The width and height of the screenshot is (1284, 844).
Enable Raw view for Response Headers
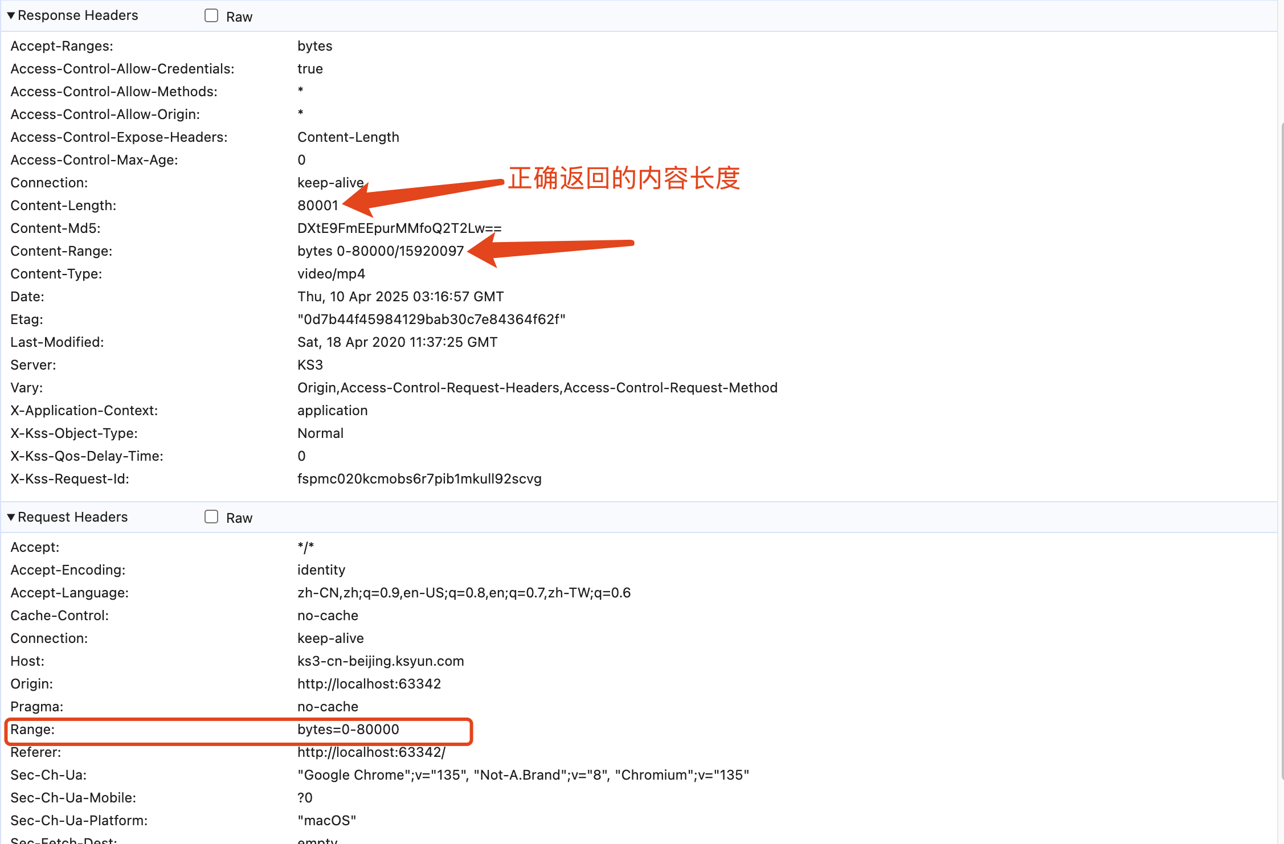point(211,16)
